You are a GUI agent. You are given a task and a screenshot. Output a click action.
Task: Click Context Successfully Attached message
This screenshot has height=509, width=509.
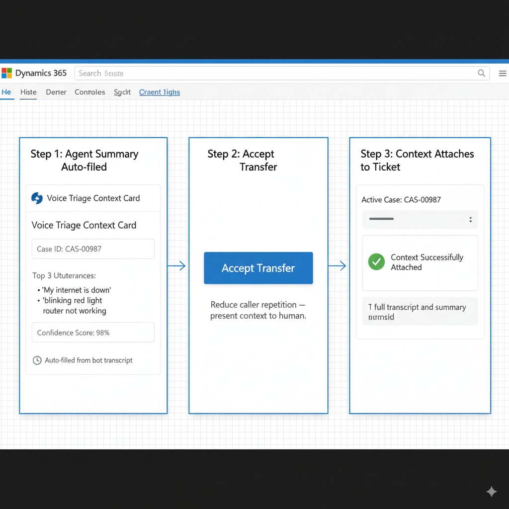(x=427, y=262)
